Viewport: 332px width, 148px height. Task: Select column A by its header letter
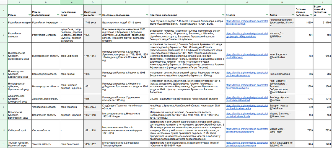click(x=19, y=2)
